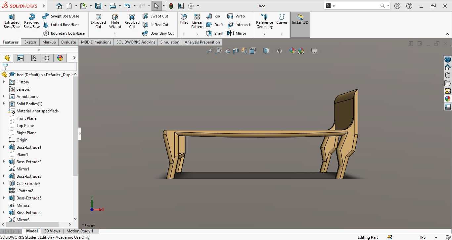Start the Linear Pattern tool
This screenshot has height=240, width=452.
tap(197, 21)
